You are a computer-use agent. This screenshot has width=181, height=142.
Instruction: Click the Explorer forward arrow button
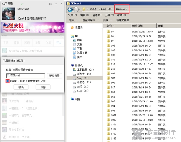(76, 9)
